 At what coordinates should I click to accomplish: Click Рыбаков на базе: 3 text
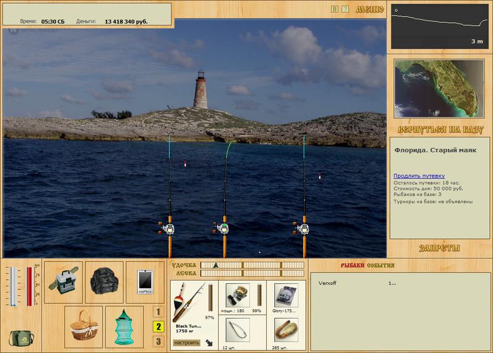(417, 195)
